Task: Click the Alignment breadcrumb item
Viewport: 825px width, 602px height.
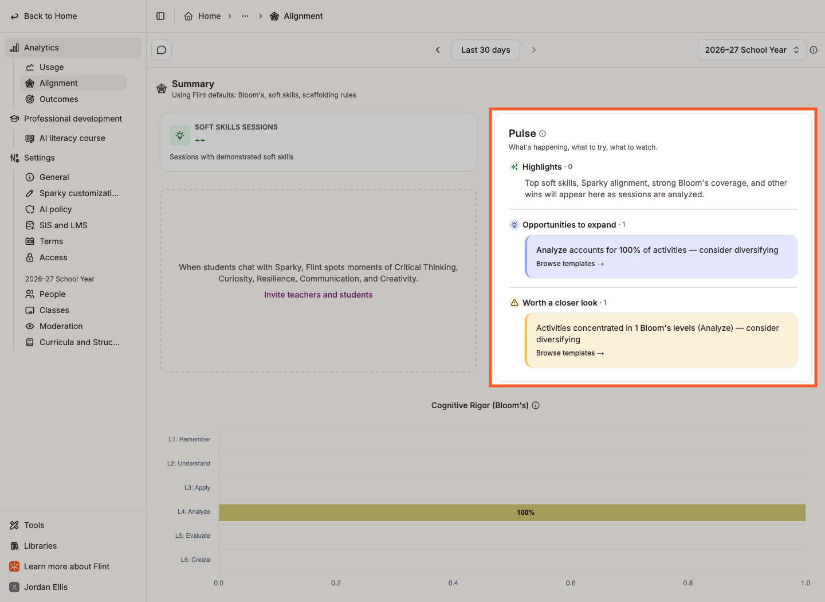Action: (x=296, y=16)
